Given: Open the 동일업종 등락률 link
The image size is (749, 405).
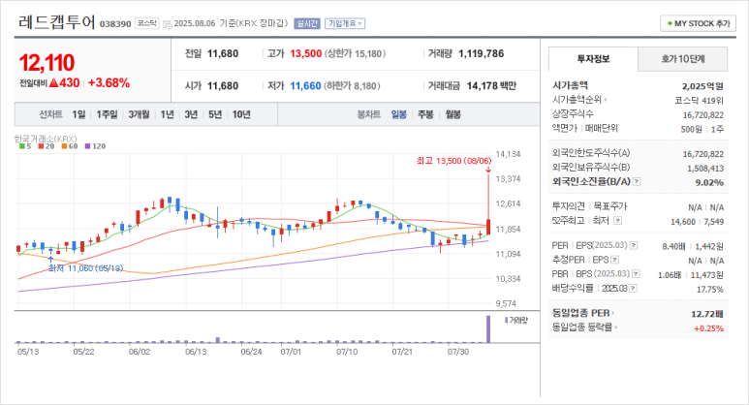Looking at the screenshot, I should click(x=584, y=327).
